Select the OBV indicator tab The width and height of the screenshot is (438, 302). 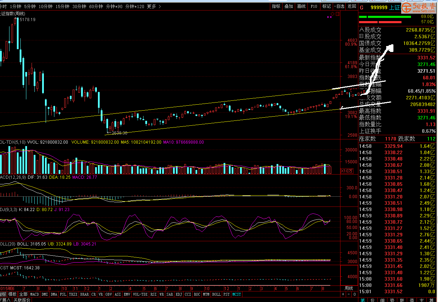click(109, 294)
